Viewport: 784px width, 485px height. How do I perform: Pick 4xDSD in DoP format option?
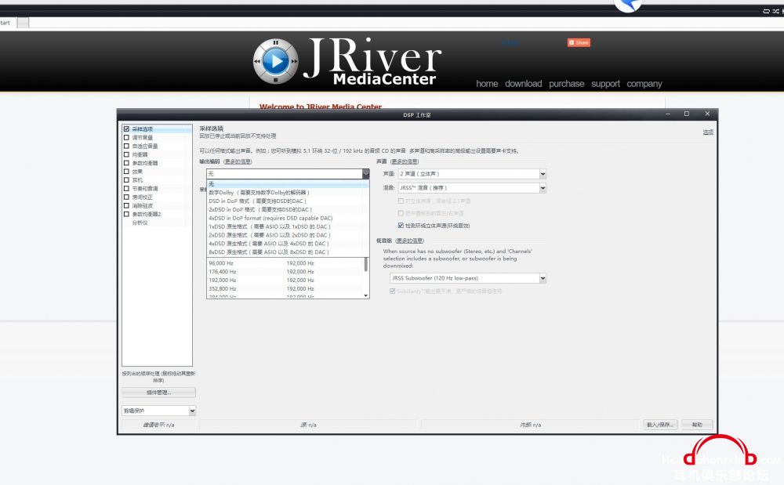pos(288,218)
